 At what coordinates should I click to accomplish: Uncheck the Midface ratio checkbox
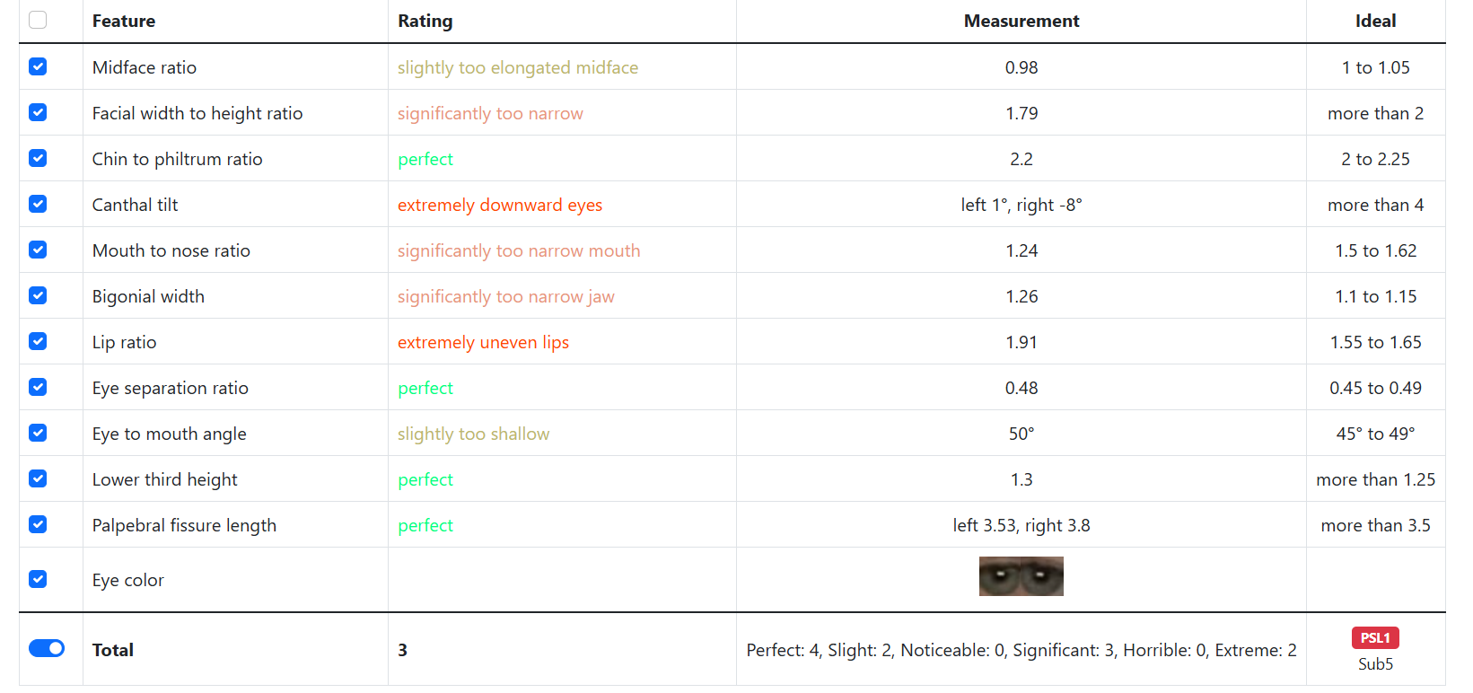coord(38,66)
